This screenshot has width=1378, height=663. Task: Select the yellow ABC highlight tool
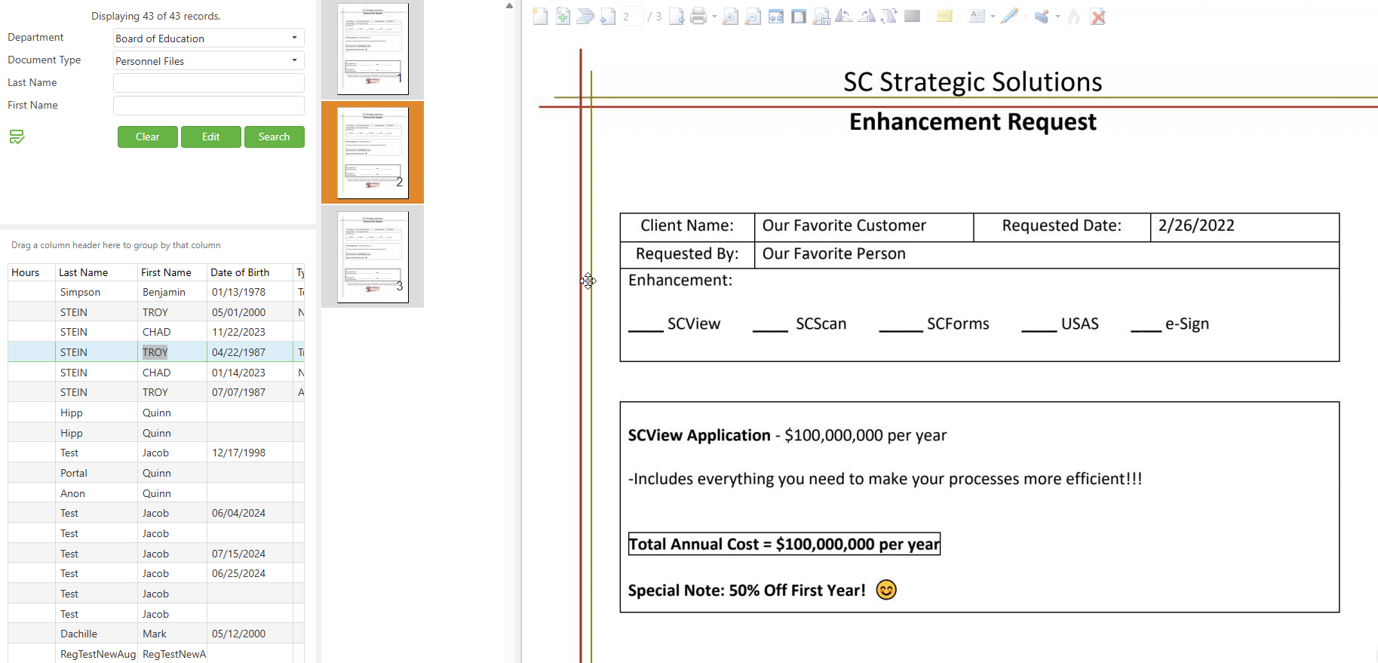[944, 16]
